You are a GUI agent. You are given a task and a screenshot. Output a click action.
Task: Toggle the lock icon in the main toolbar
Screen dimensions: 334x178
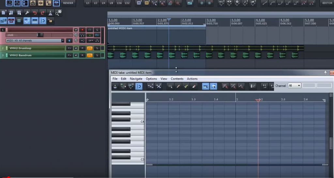pyautogui.click(x=51, y=21)
